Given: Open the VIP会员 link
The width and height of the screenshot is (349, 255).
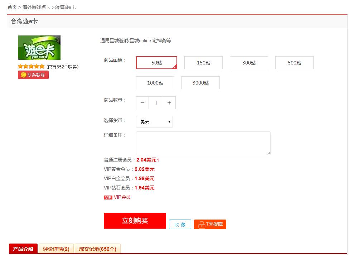Looking at the screenshot, I should [122, 197].
